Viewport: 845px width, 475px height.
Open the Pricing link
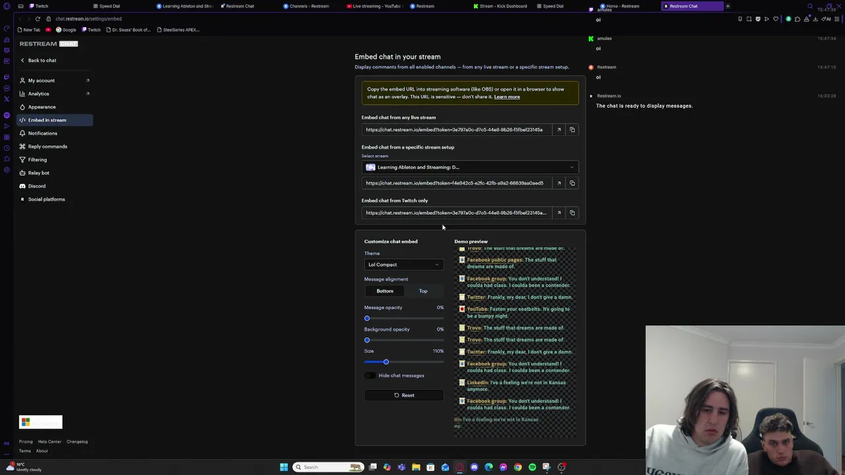point(26,442)
